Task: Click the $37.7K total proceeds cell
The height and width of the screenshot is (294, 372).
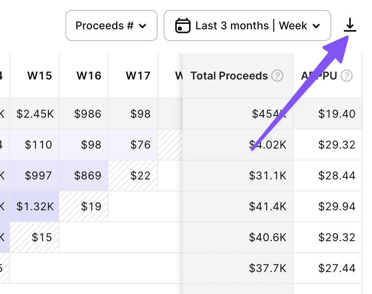Action: (267, 268)
